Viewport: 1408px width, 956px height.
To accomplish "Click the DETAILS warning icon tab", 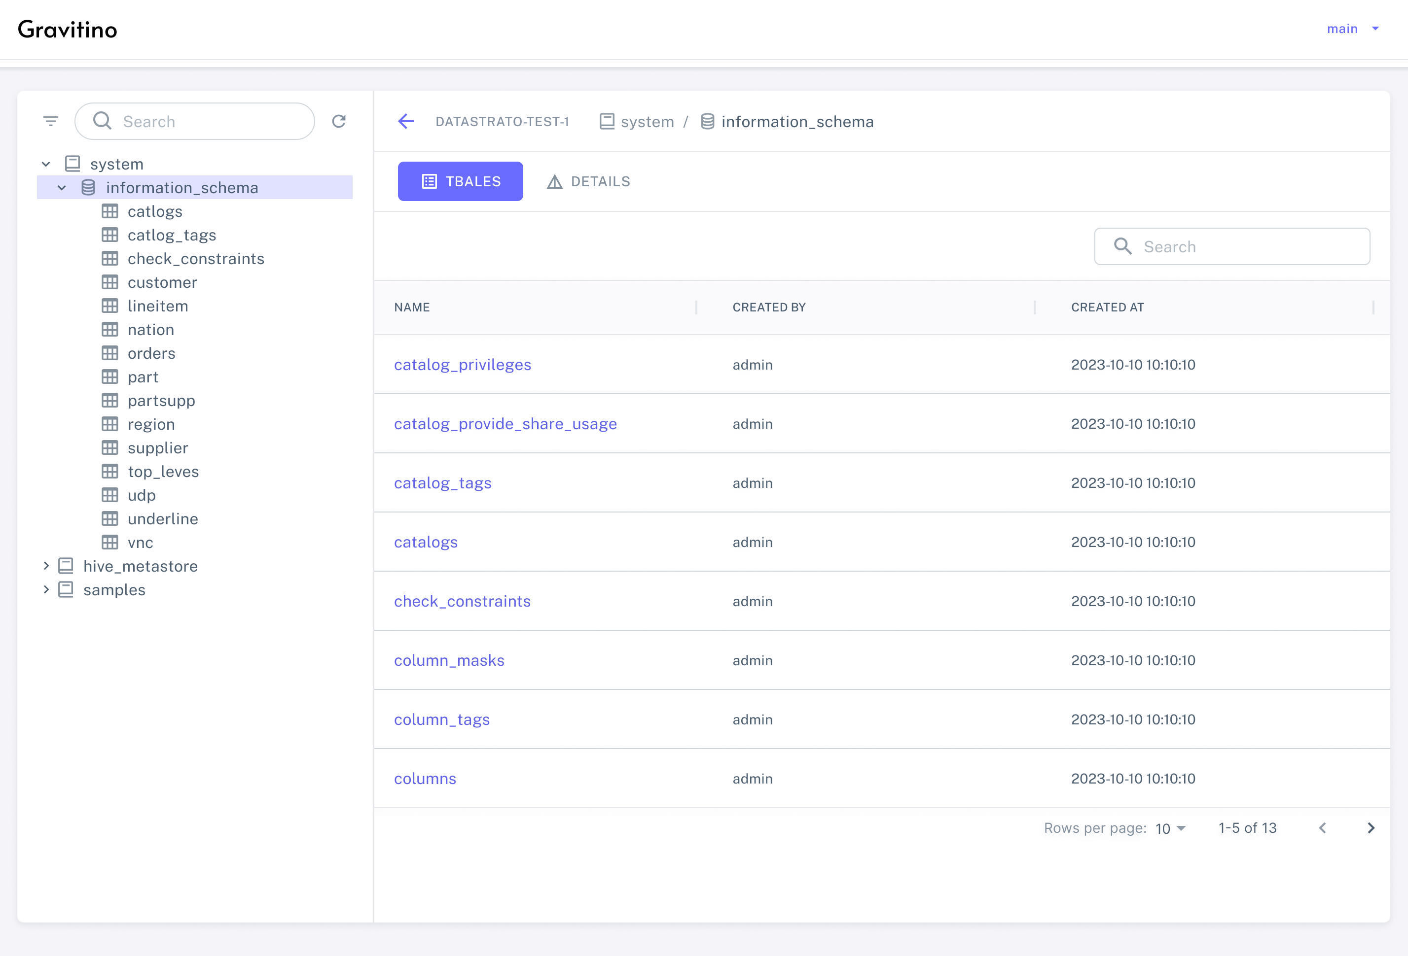I will 587,181.
